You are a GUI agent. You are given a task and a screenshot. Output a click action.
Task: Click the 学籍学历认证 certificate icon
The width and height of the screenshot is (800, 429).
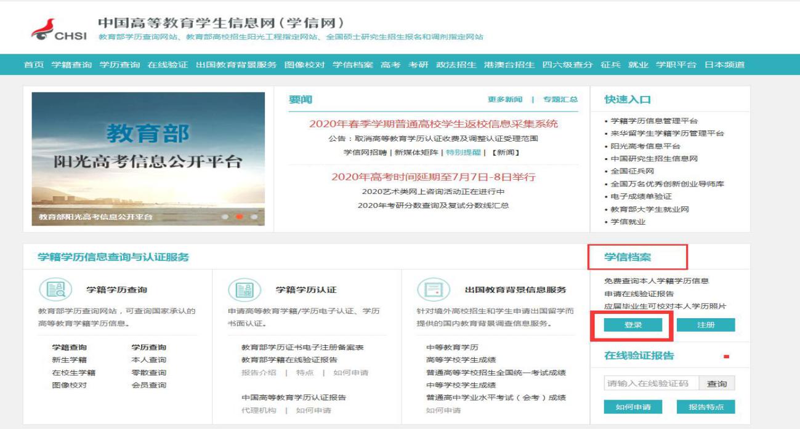(x=240, y=289)
